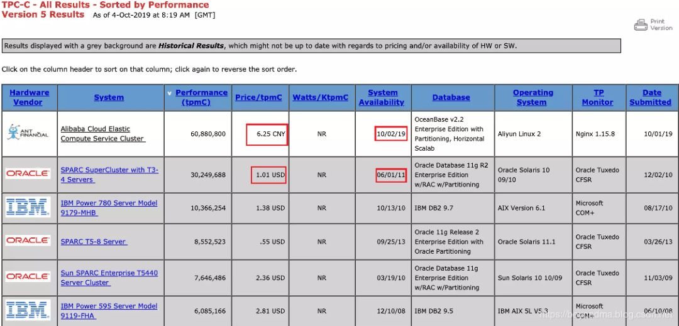The image size is (679, 326).
Task: Click submitted date 11/03/09
Action: click(658, 278)
